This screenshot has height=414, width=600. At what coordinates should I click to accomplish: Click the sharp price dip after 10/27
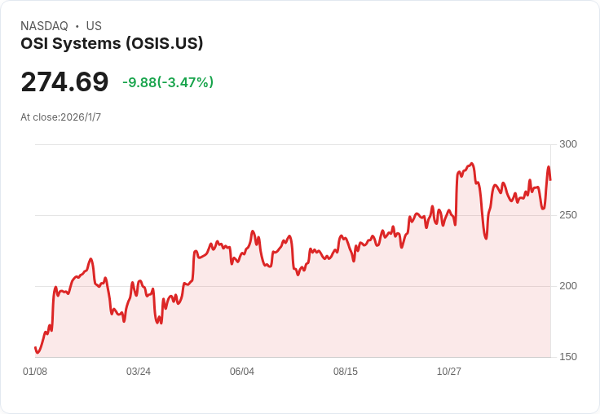[486, 238]
